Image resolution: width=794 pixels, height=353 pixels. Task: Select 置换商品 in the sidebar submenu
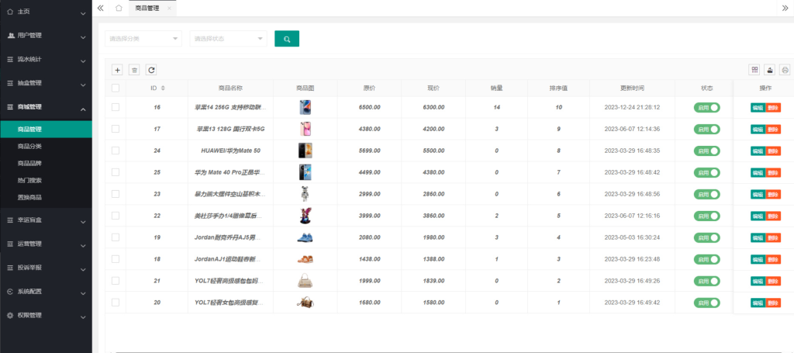(x=46, y=197)
